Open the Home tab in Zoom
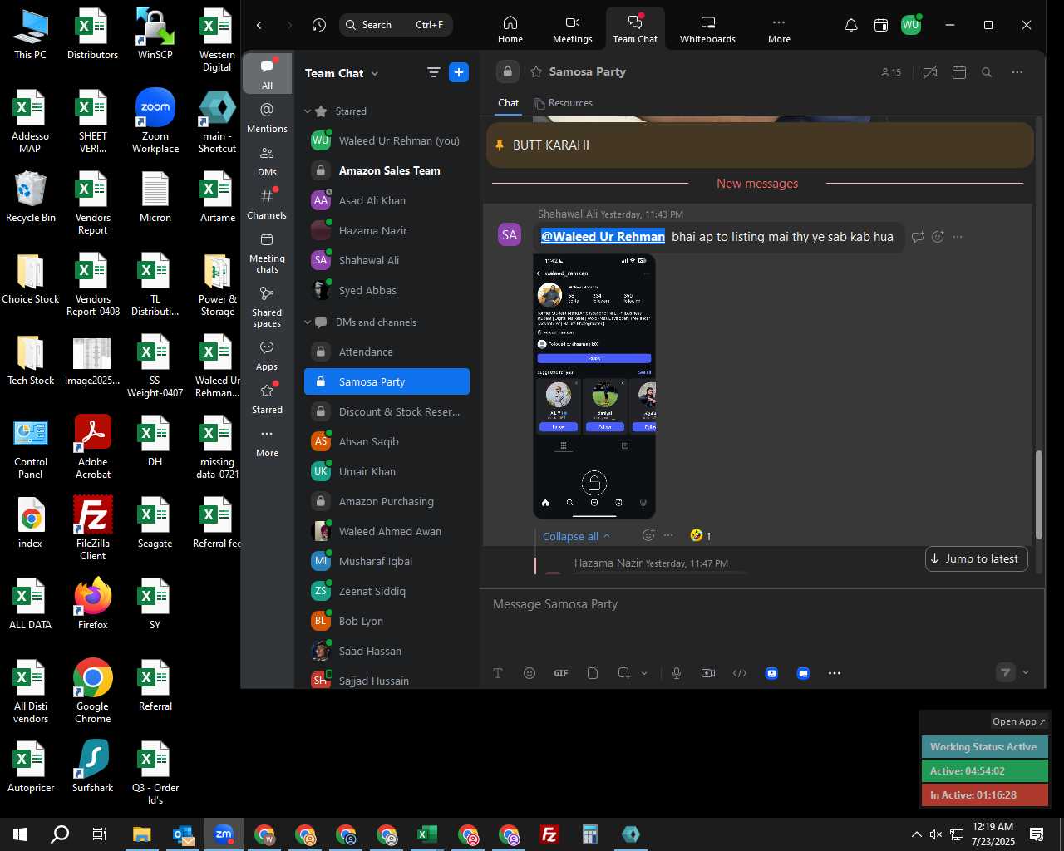 pos(510,29)
